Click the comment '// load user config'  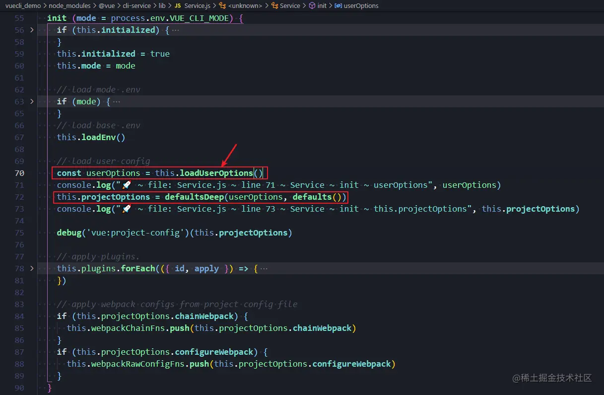point(103,161)
